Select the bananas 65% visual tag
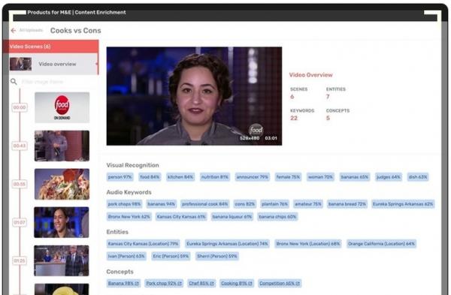Image resolution: width=451 pixels, height=295 pixels. 355,177
